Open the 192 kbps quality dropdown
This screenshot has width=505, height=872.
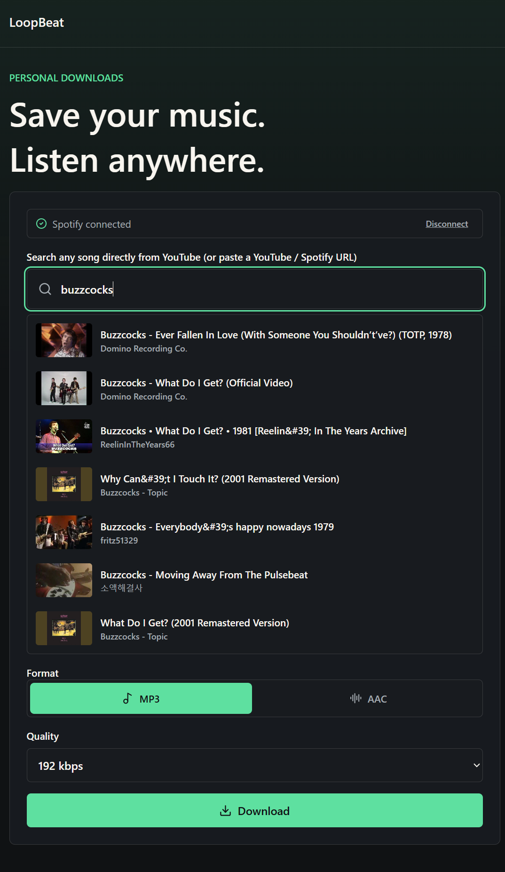tap(255, 765)
